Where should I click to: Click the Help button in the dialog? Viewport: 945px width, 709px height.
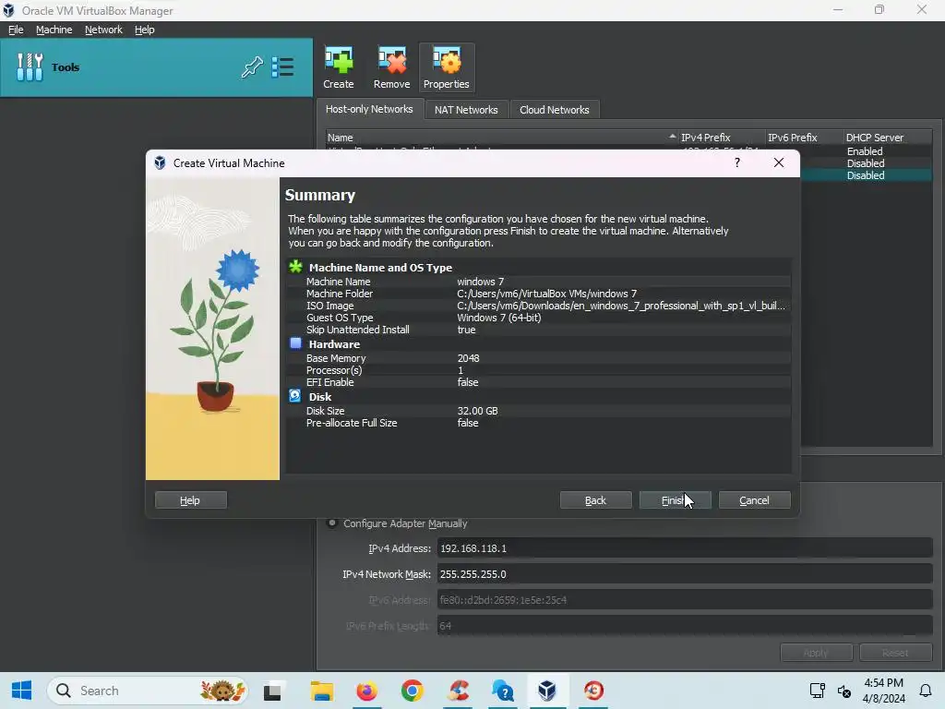point(190,500)
